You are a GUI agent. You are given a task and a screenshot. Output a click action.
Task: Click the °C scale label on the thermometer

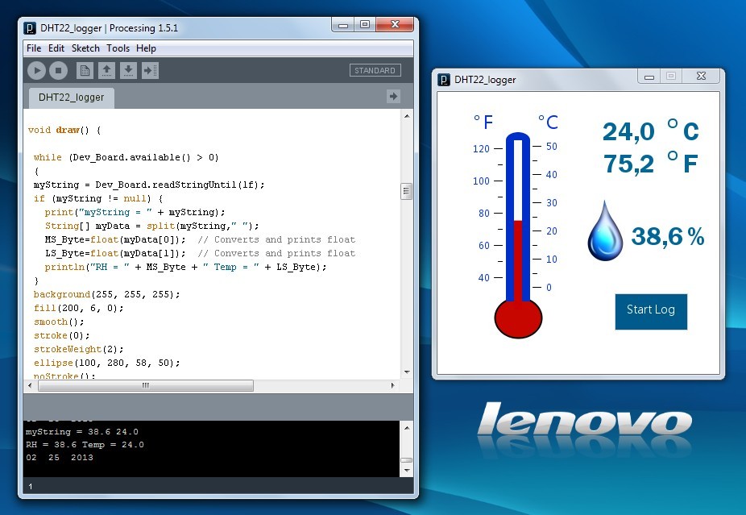point(548,122)
